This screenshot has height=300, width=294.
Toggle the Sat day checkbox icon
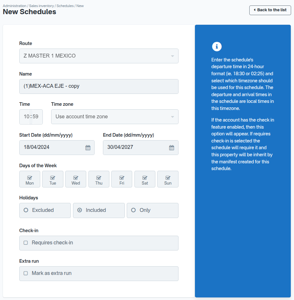(x=145, y=177)
